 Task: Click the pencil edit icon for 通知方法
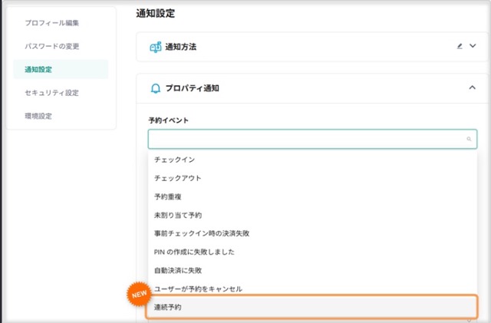click(x=460, y=46)
